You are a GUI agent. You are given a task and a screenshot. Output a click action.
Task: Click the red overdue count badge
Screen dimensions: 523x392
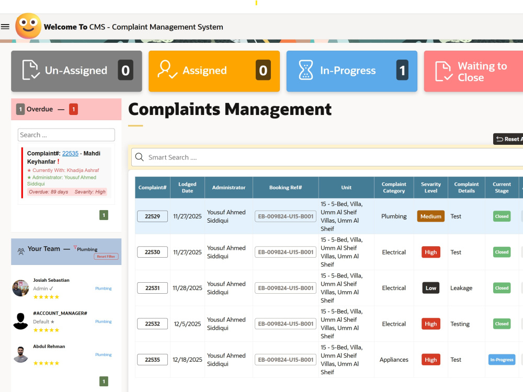(x=73, y=109)
